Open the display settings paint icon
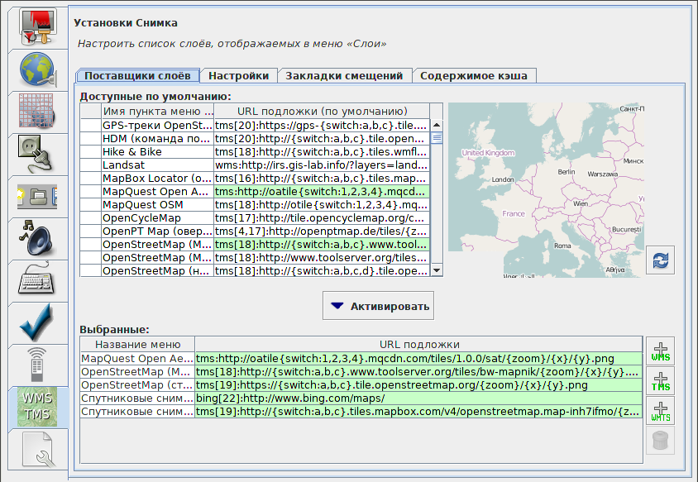Screen dimensions: 698x482 (38, 27)
